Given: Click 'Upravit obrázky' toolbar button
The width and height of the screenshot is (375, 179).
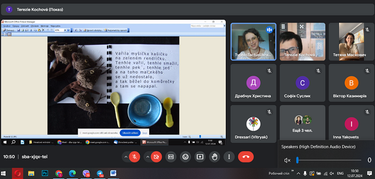Looking at the screenshot, I should (93, 30).
